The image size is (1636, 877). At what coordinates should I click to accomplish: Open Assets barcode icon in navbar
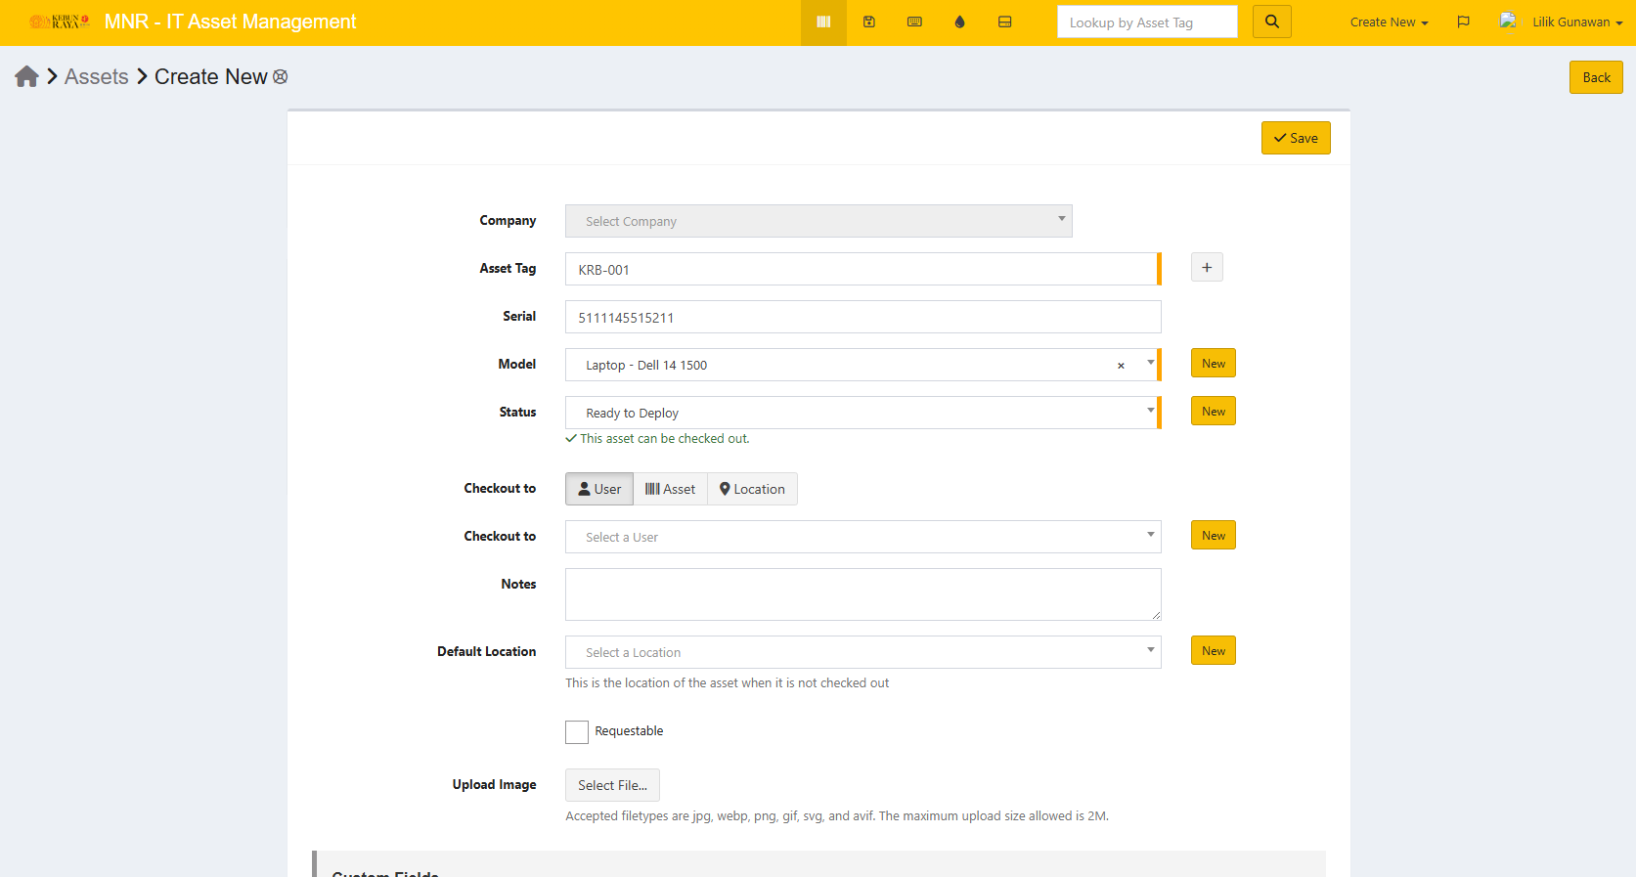coord(823,22)
